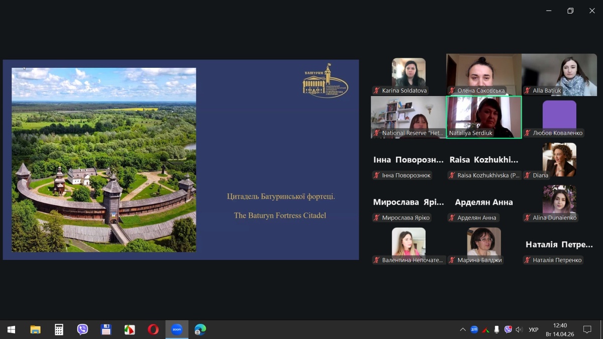
Task: Open the notifications action center
Action: [x=587, y=329]
